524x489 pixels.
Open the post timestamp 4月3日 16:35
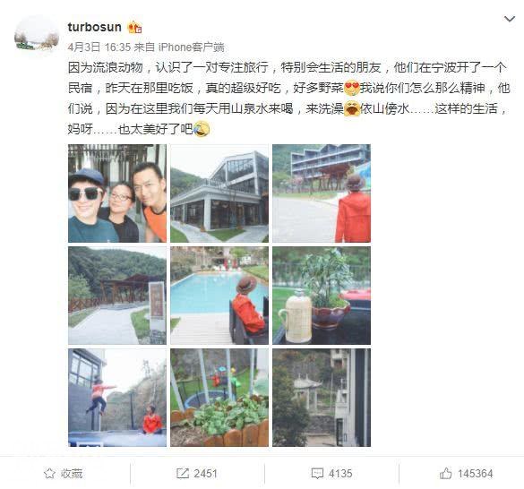click(x=99, y=47)
